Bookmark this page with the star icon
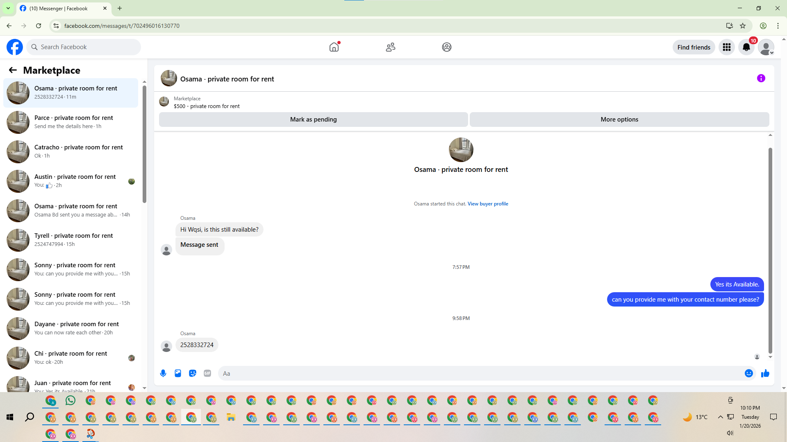 coord(743,26)
